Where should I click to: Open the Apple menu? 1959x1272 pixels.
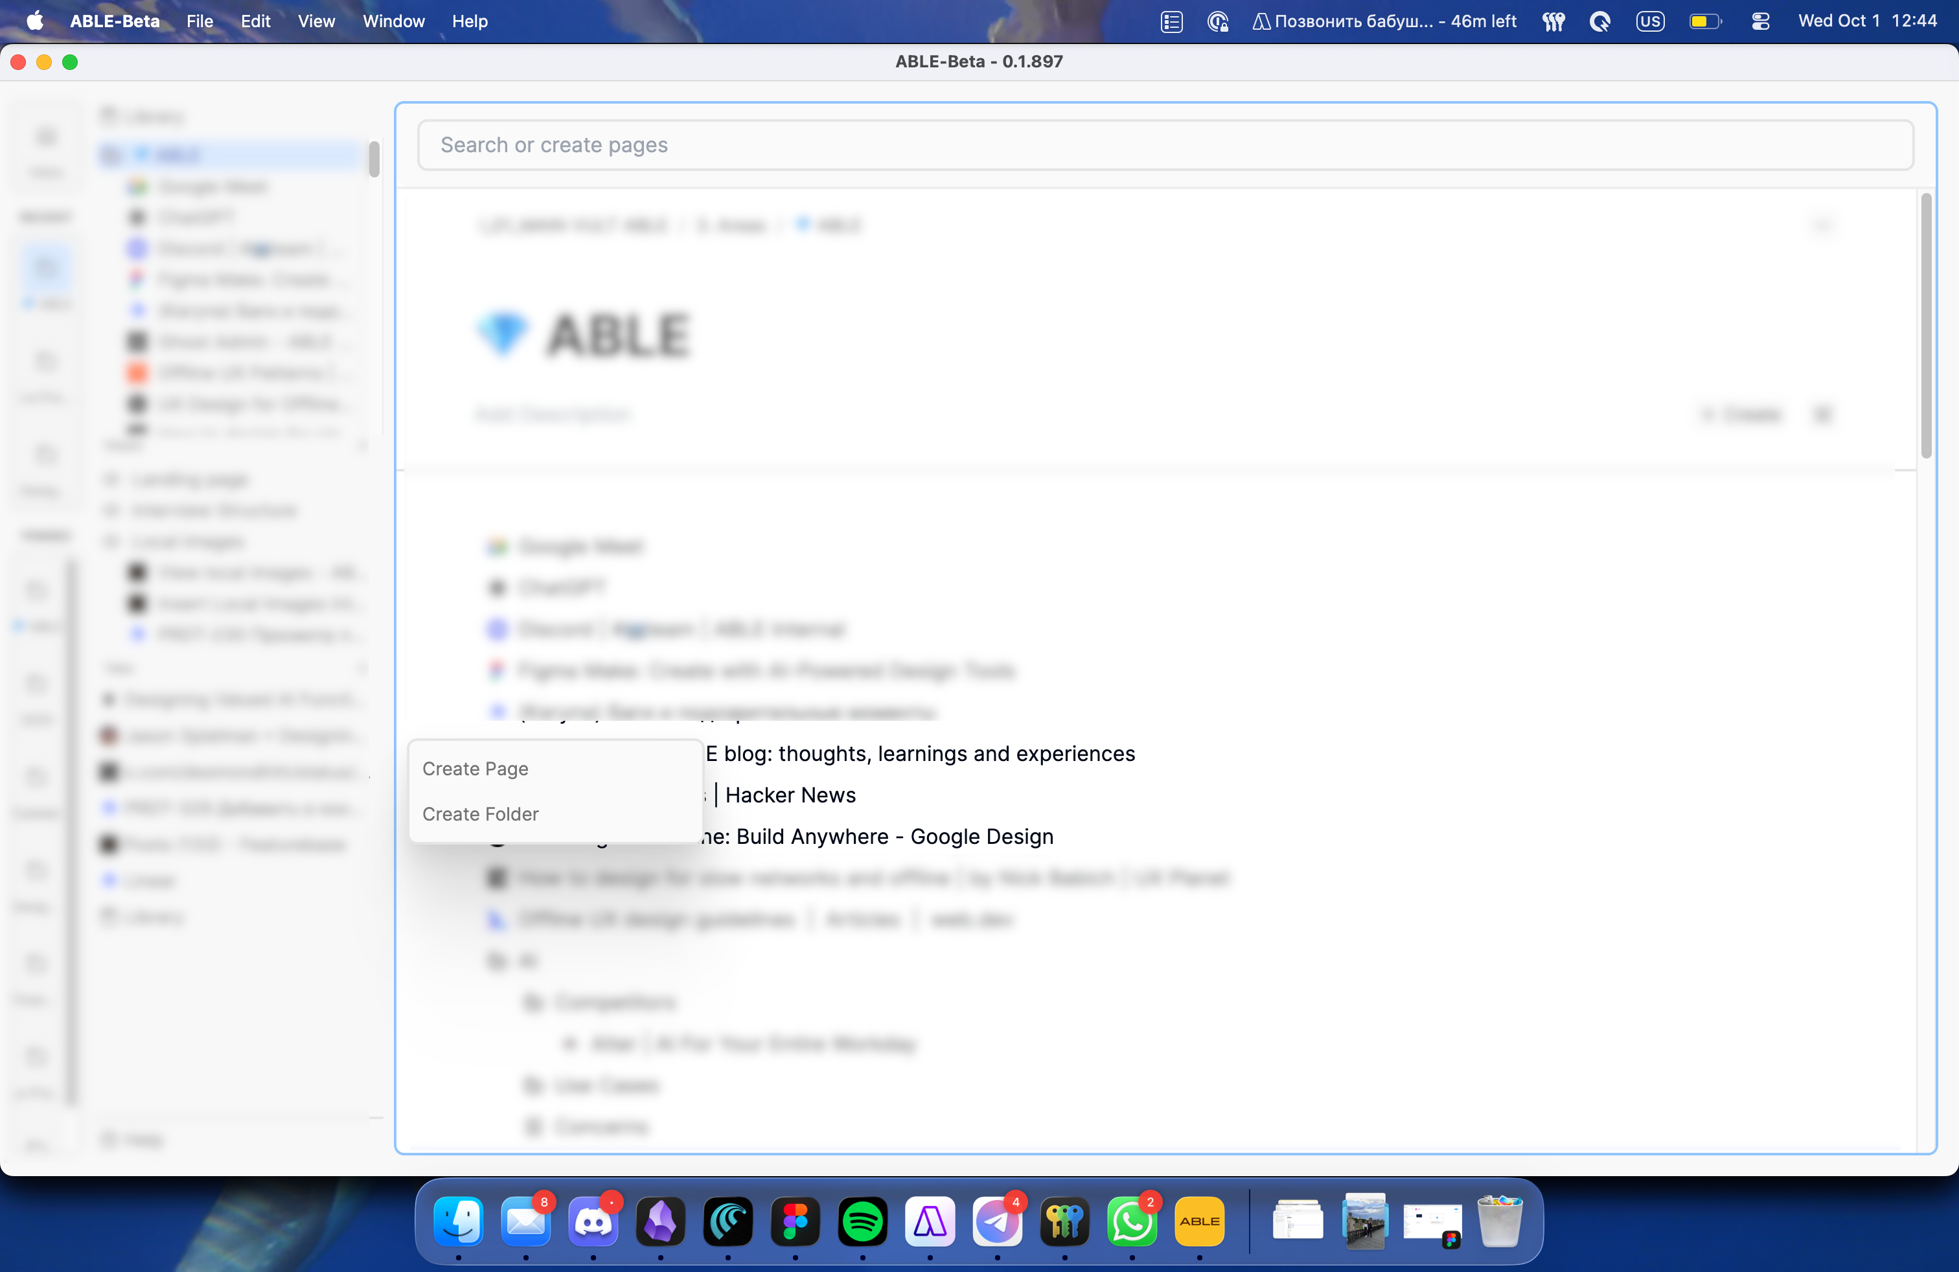34,21
